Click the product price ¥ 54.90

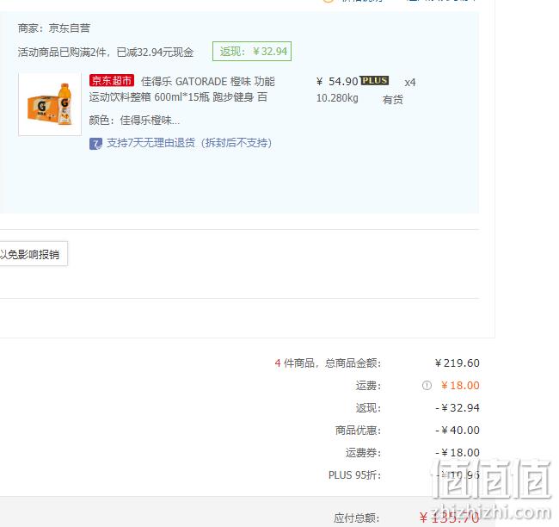coord(337,82)
